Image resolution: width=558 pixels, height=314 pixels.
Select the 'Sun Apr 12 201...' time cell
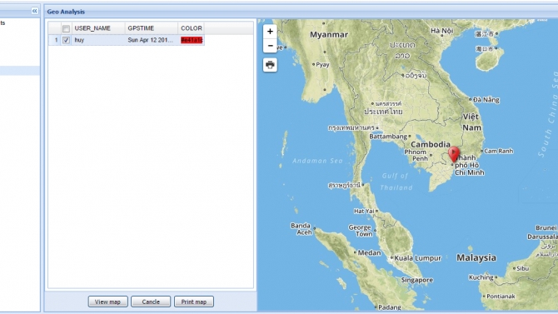click(x=152, y=40)
